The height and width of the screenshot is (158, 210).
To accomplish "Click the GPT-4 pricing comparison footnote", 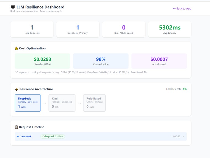I will click(x=81, y=72).
